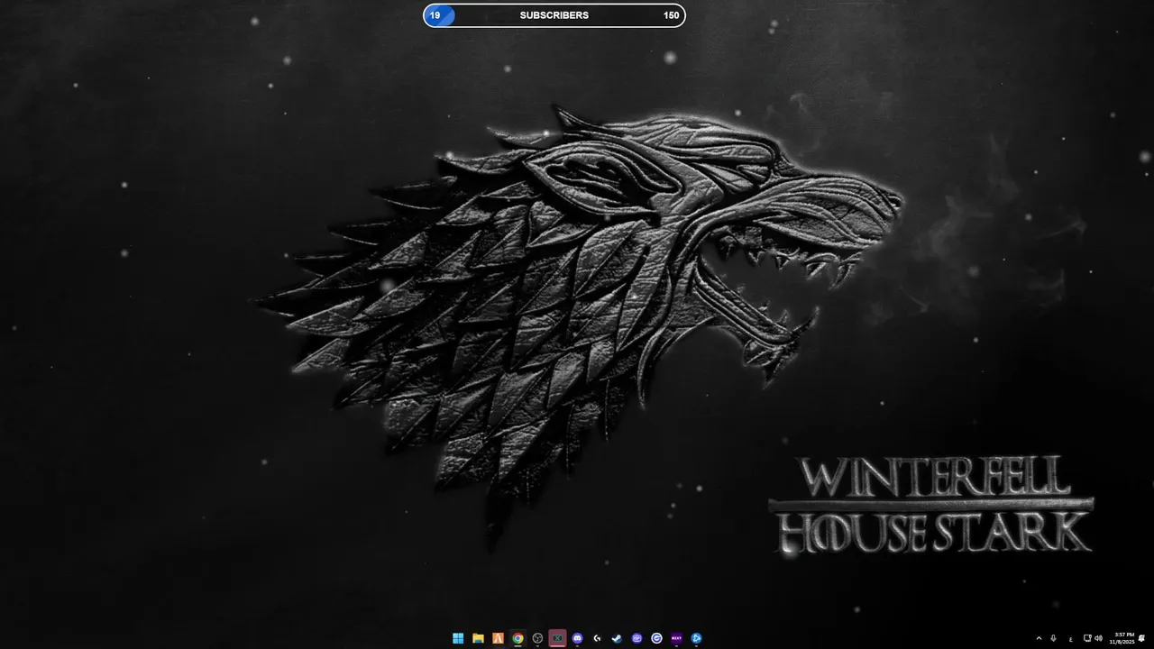This screenshot has width=1154, height=649.
Task: Open the language input indicator in the tray
Action: (x=1071, y=638)
